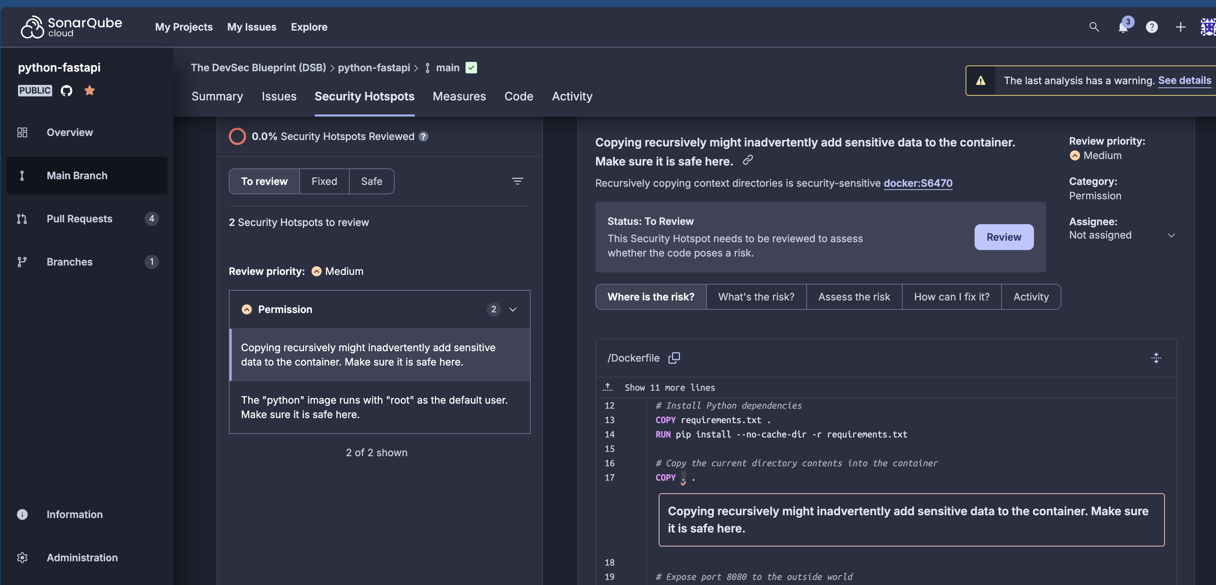Toggle the favorite star for python-fastapi
Image resolution: width=1216 pixels, height=585 pixels.
click(x=89, y=90)
